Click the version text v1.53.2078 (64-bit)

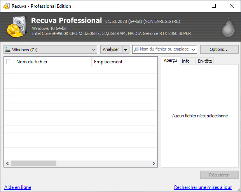click(x=124, y=21)
